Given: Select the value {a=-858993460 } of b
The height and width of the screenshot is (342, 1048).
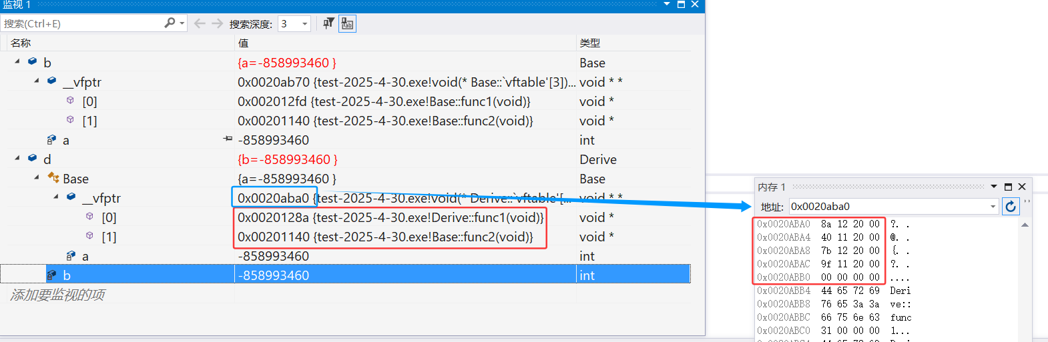Looking at the screenshot, I should point(287,63).
